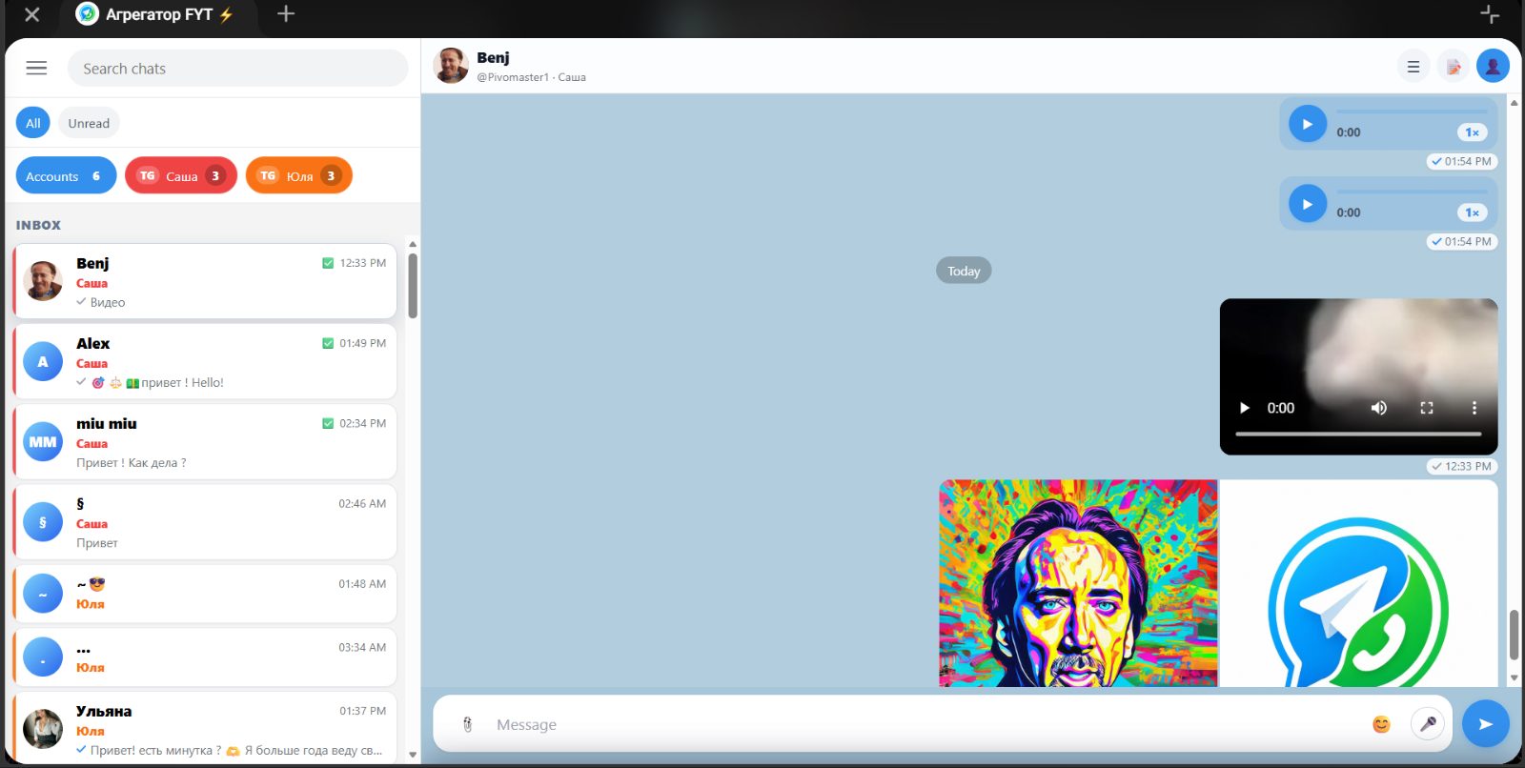
Task: Open the blue user profile icon
Action: tap(1493, 66)
